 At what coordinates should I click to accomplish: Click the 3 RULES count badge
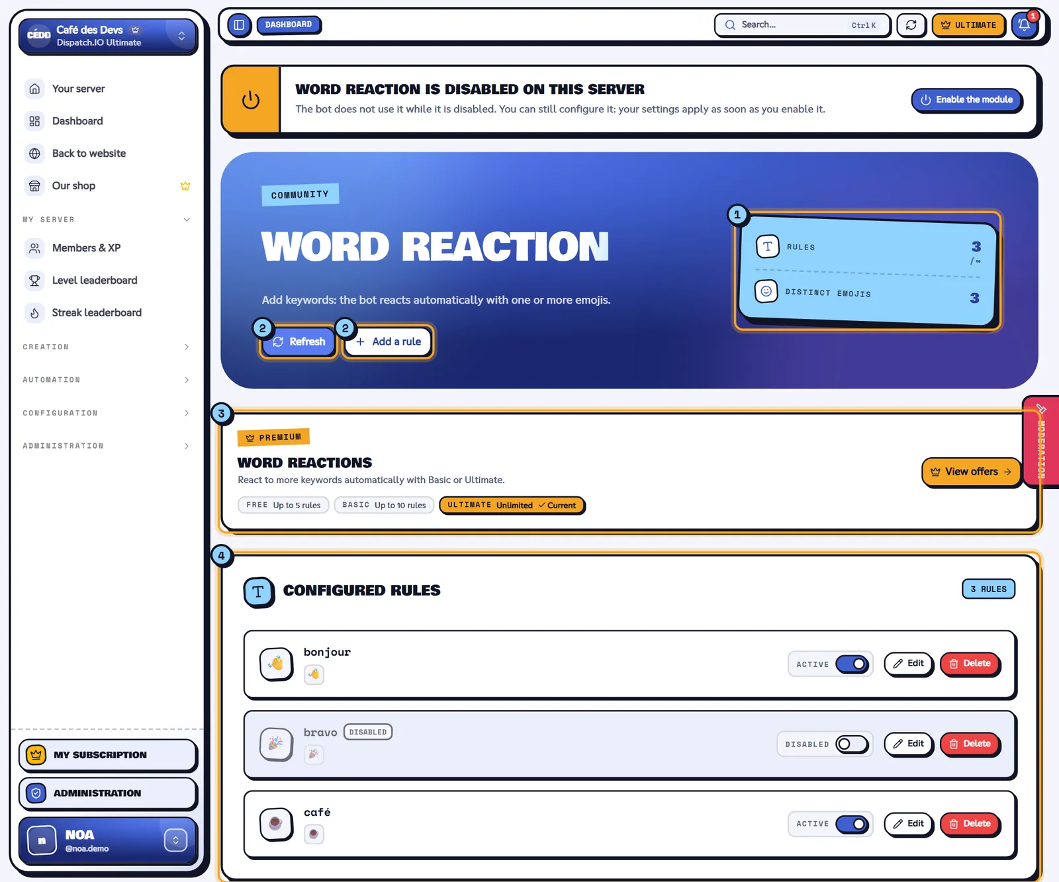988,589
